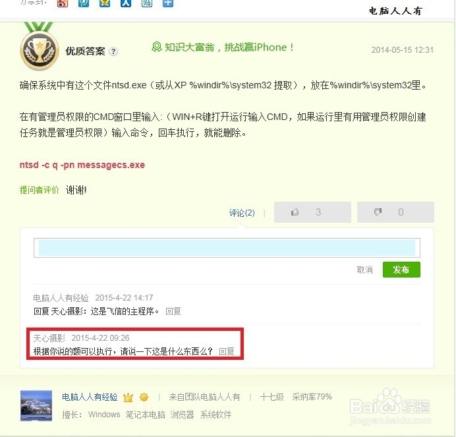456x437 pixels.
Task: Click the question mark beside 优质答案
Action: 113,51
